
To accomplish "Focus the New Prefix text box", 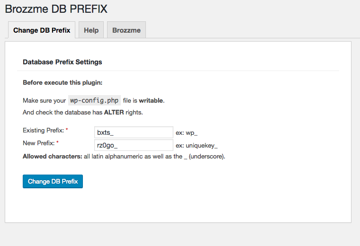I will click(x=134, y=145).
